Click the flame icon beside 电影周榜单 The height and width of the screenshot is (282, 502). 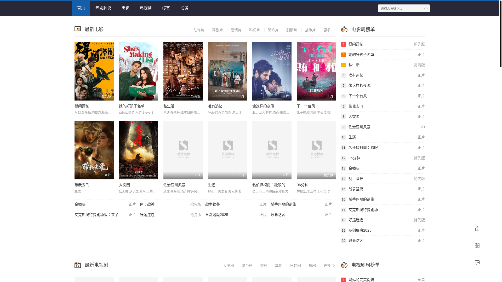point(344,29)
